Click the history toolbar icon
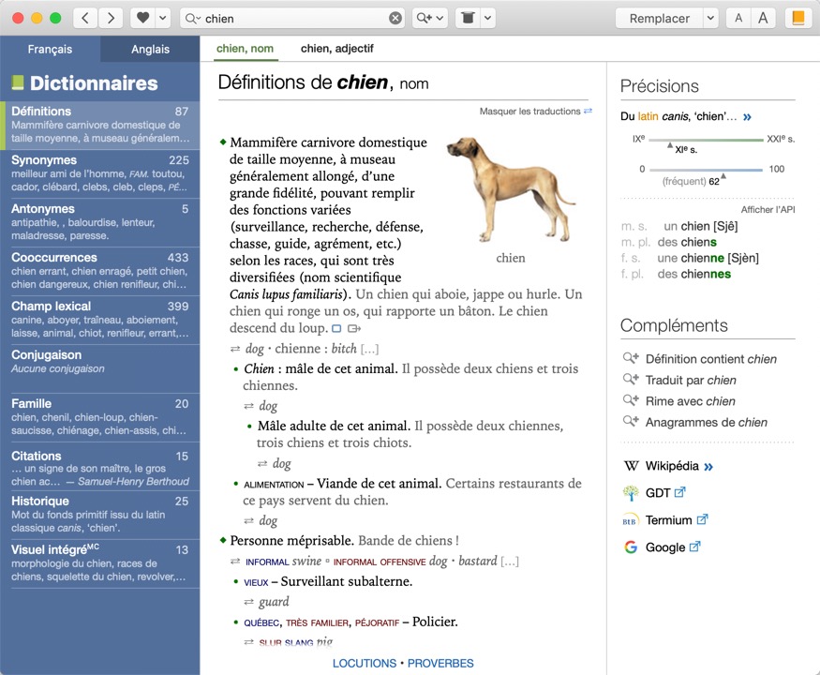Viewport: 820px width, 675px height. click(468, 19)
